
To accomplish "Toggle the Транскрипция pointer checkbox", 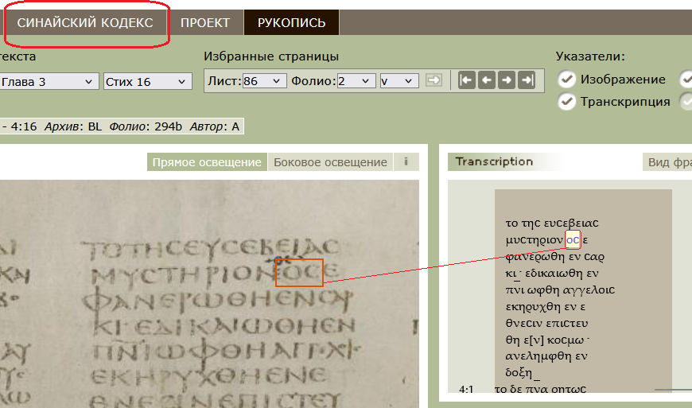I will click(x=566, y=102).
